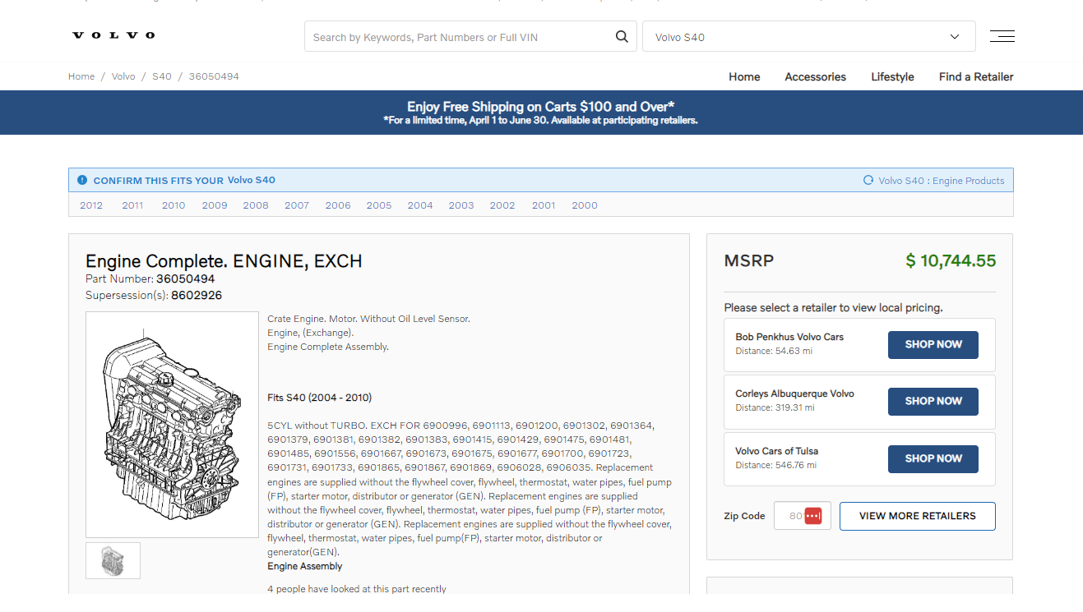
Task: Click the large engine diagram image
Action: [x=172, y=425]
